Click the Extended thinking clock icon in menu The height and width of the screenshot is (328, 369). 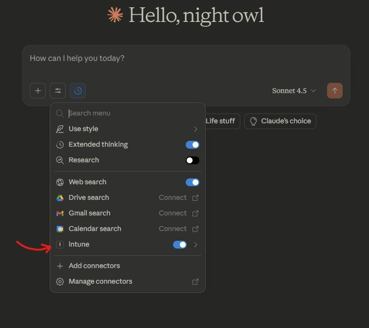(60, 145)
